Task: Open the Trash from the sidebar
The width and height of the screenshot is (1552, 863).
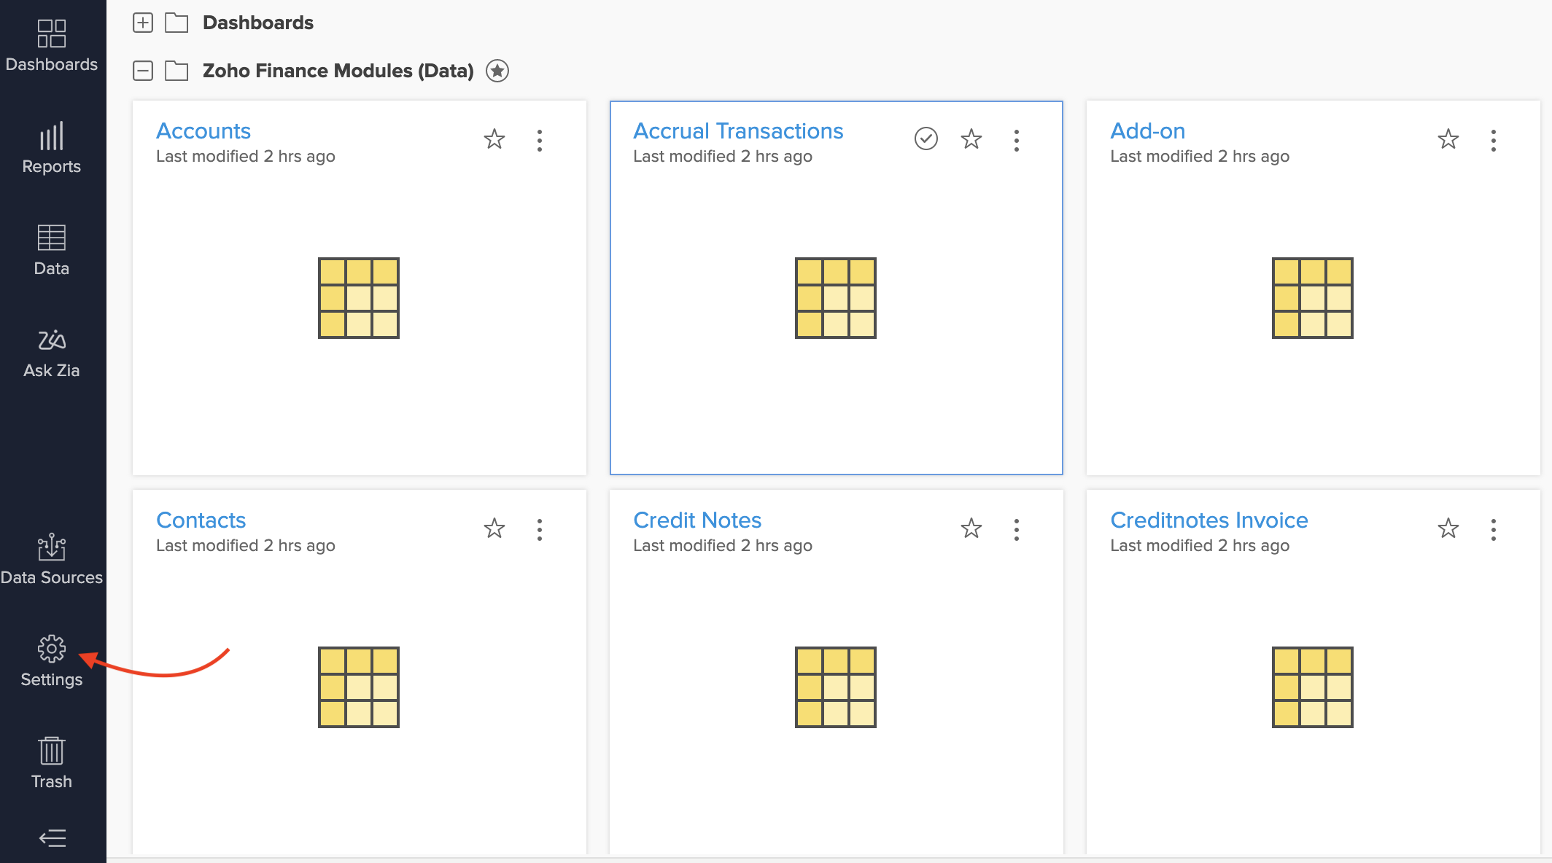Action: (x=51, y=761)
